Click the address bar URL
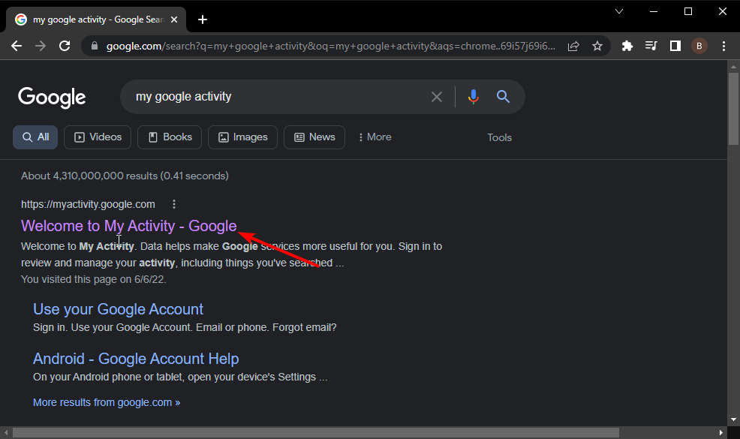The width and height of the screenshot is (740, 439). 330,46
